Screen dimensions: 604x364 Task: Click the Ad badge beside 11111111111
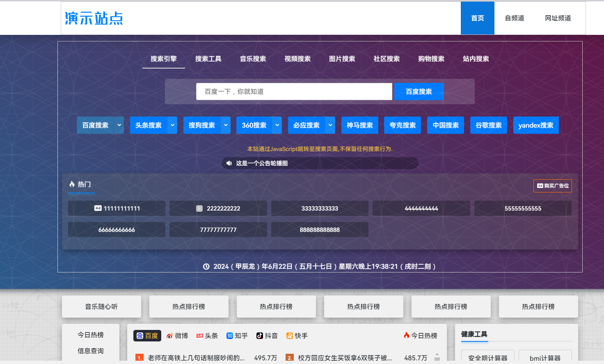[98, 208]
